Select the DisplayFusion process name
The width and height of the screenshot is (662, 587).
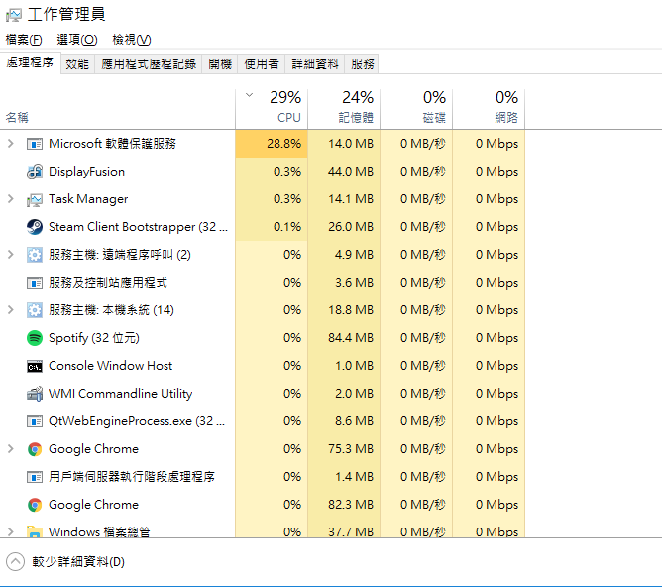point(86,172)
